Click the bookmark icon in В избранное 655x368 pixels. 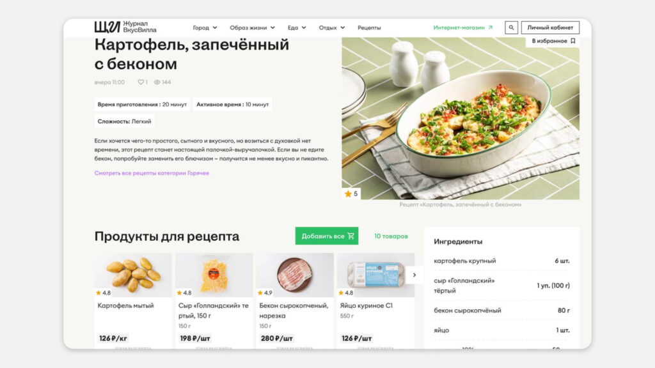[x=573, y=41]
